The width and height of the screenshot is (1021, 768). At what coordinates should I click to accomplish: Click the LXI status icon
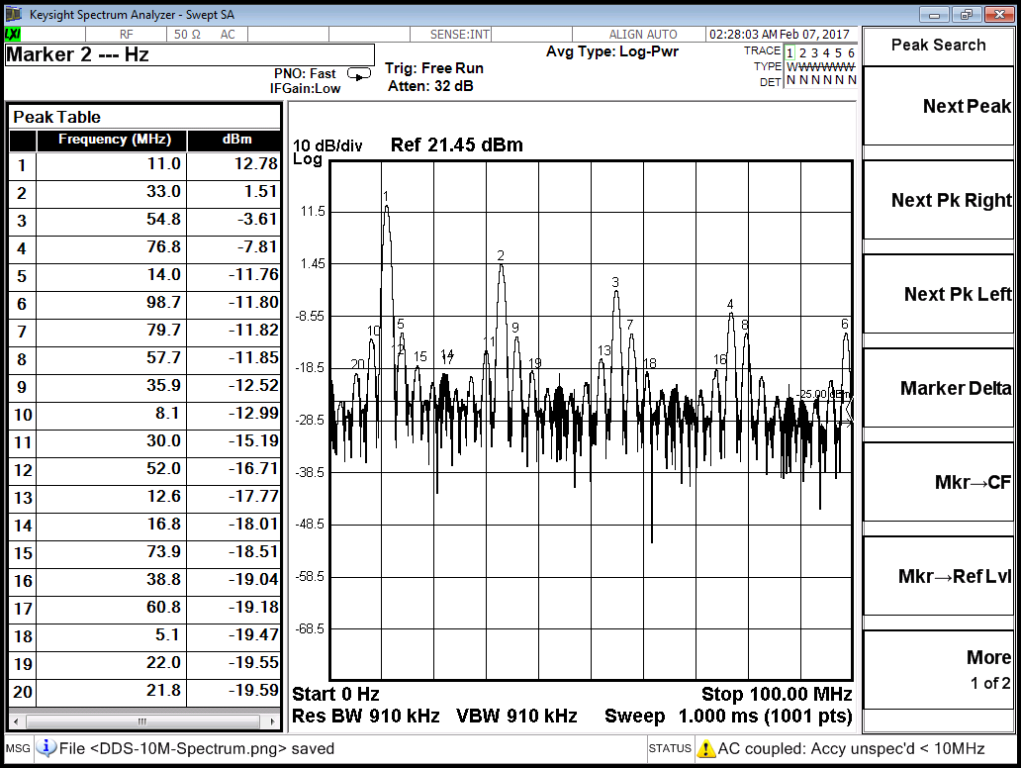pyautogui.click(x=13, y=34)
